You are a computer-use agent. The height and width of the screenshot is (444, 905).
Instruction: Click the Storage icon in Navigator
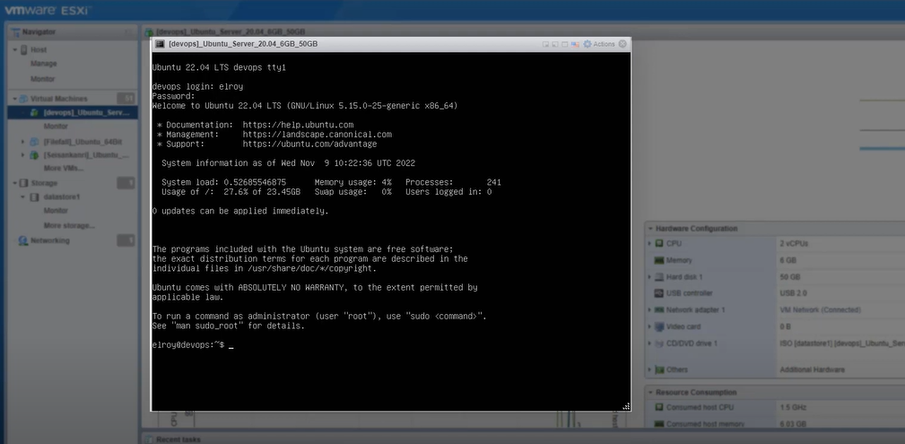click(x=23, y=183)
